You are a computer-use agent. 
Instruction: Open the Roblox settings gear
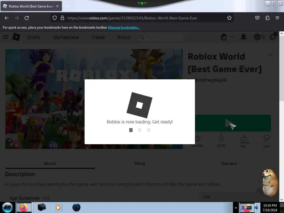273,37
